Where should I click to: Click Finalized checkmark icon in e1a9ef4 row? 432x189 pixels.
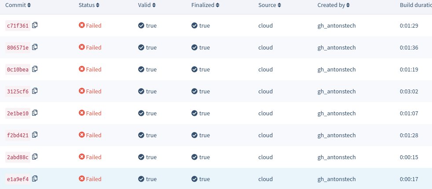tap(194, 179)
